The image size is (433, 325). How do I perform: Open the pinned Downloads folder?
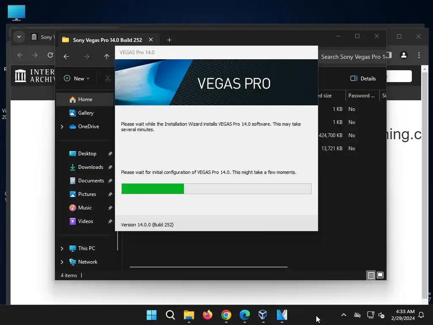[x=90, y=167]
